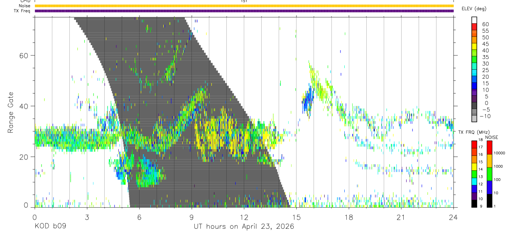Click the NOISE scale label 10000
The height and width of the screenshot is (235, 510).
click(x=499, y=153)
